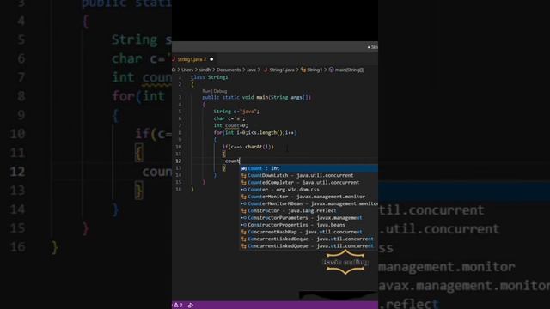Viewport: 550px width, 309px height.
Task: Choose the CountedCompleter suggestion
Action: (309, 182)
